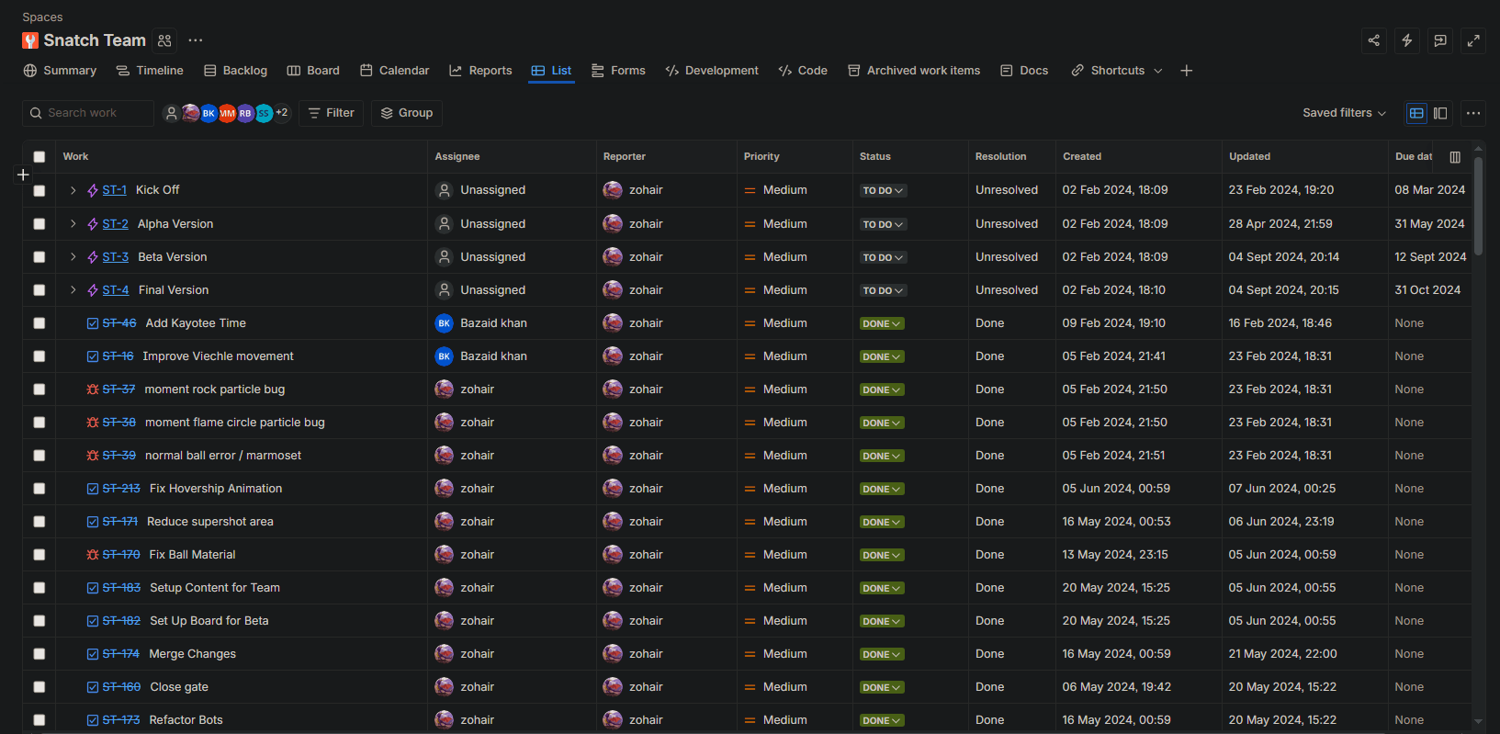
Task: Expand the ST-3 Beta Version epic
Action: [73, 257]
